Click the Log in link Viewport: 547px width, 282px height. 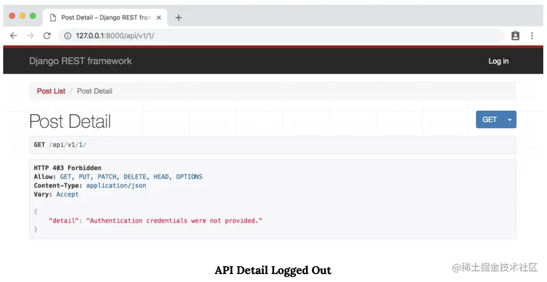498,61
